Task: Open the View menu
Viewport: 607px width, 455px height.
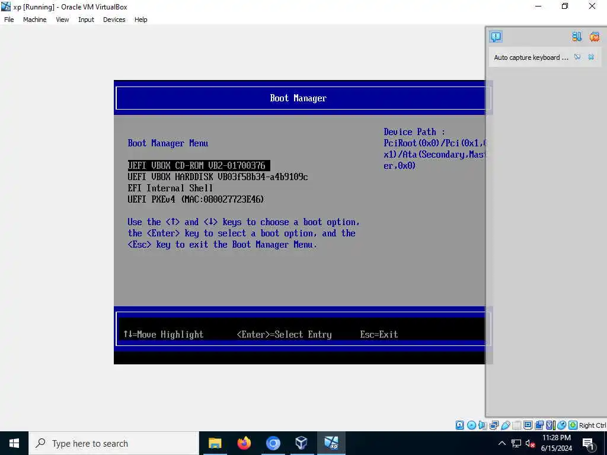Action: pyautogui.click(x=62, y=20)
